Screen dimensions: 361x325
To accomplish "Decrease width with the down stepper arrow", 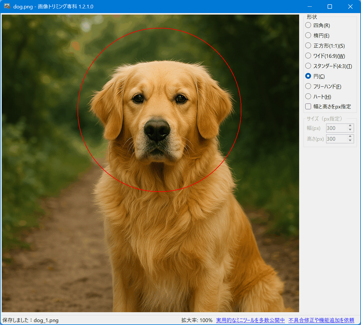I will click(350, 130).
